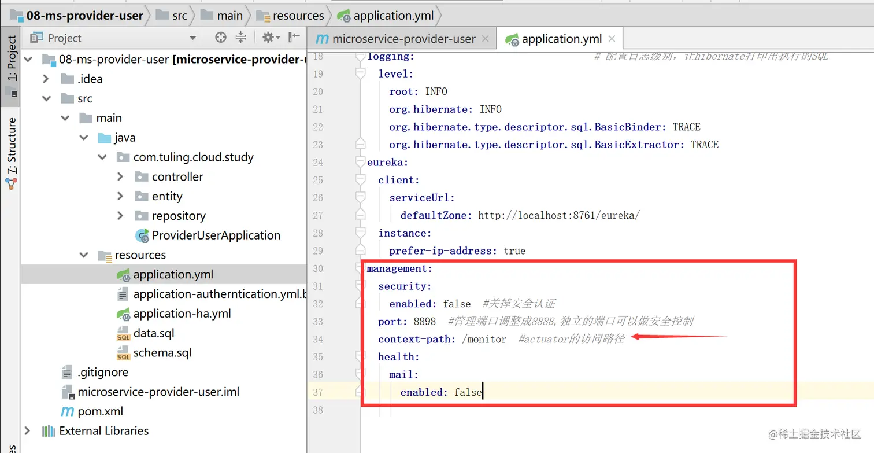The width and height of the screenshot is (874, 453).
Task: Click the /monitor context-path value
Action: click(484, 339)
